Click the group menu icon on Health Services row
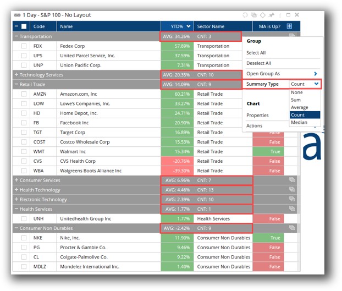Image resolution: width=342 pixels, height=291 pixels. (293, 208)
